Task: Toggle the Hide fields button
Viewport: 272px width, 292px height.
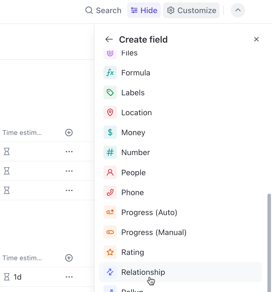Action: 144,10
